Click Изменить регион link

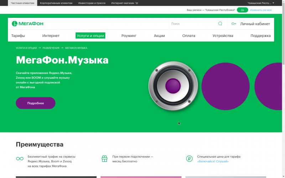[261, 10]
